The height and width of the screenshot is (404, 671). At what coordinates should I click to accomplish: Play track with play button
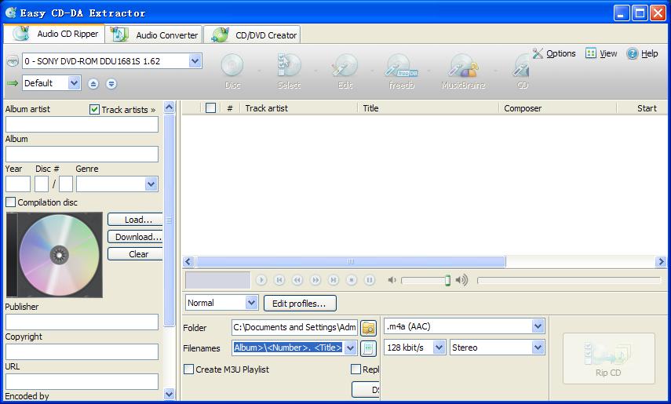click(261, 280)
